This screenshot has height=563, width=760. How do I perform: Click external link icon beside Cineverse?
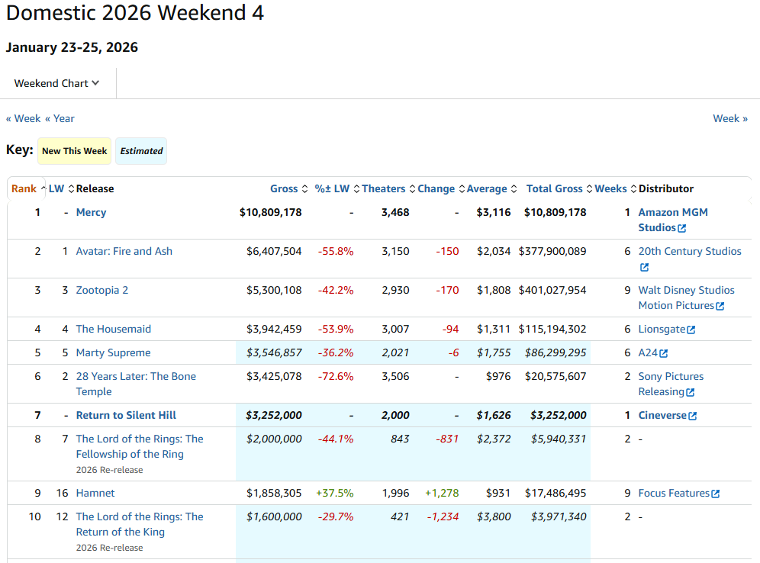pos(692,416)
